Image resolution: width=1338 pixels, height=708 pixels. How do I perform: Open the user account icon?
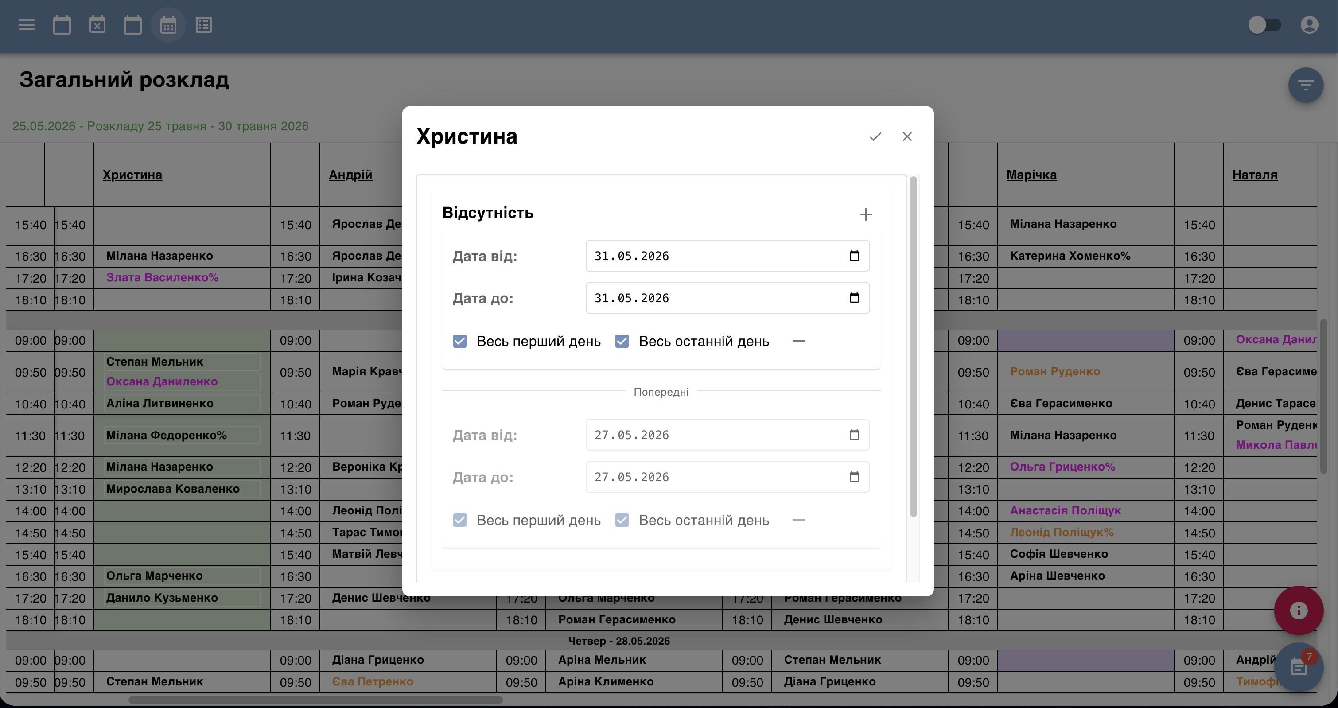click(x=1309, y=25)
